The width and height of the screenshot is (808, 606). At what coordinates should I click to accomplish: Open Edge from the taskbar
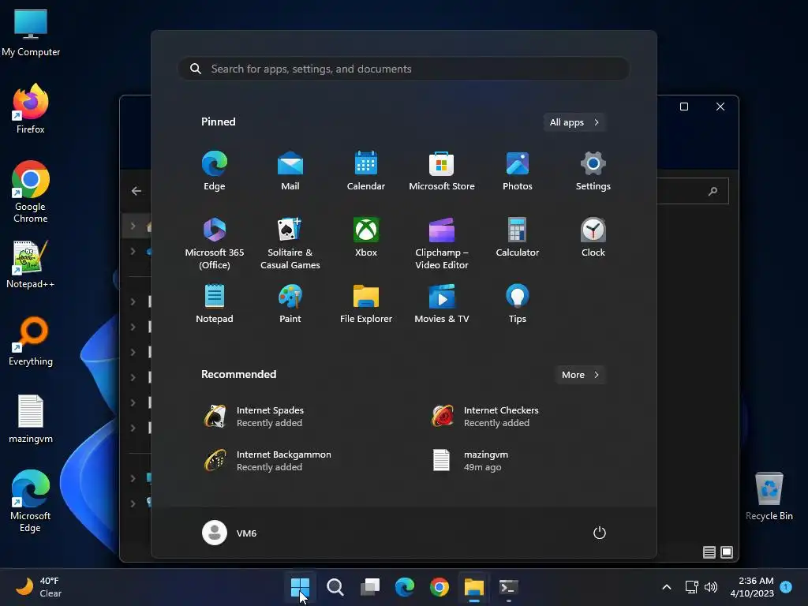(x=405, y=587)
